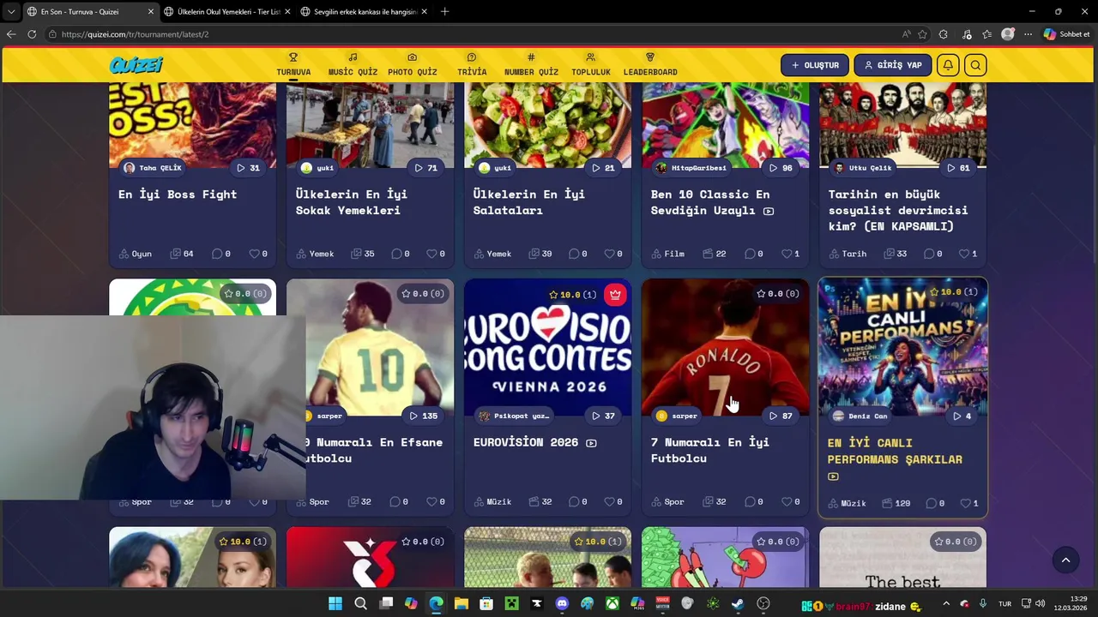Screen dimensions: 1098x617
Task: Open the Edge profile avatar
Action: coord(1008,34)
